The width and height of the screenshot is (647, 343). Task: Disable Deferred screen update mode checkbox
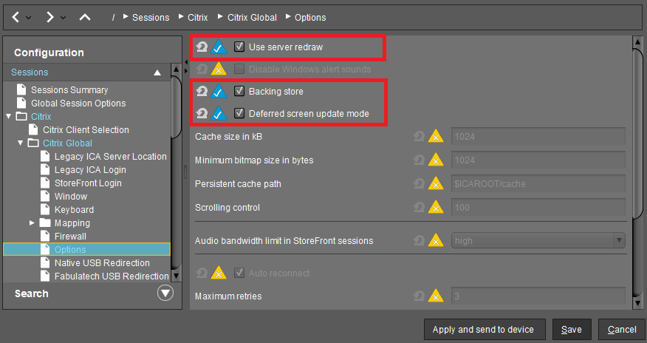click(239, 114)
